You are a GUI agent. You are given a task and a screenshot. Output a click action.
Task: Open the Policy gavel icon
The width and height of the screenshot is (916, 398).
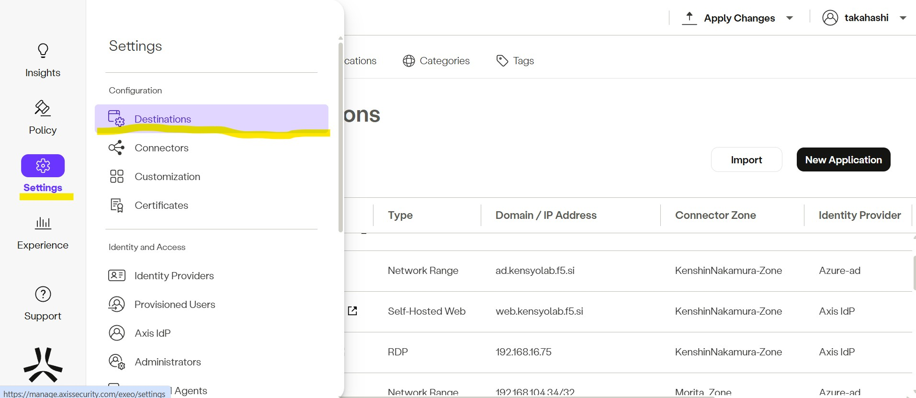pyautogui.click(x=43, y=108)
